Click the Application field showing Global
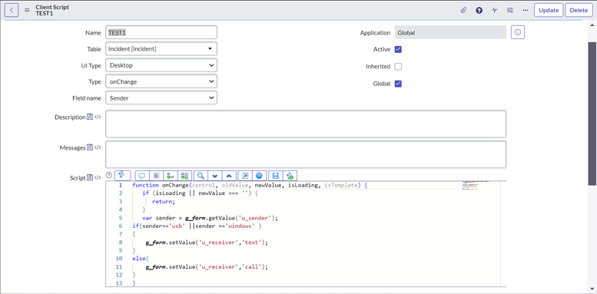The height and width of the screenshot is (294, 597). coord(450,33)
